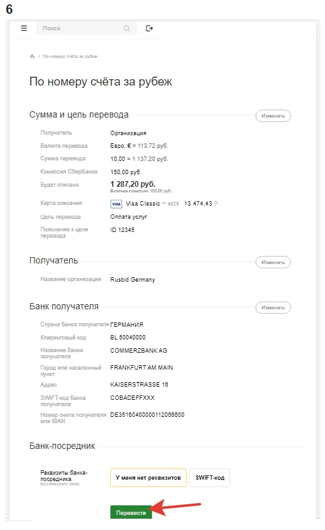Click the COMMERZBANK AG bank name value
Image resolution: width=325 pixels, height=530 pixels.
pos(138,350)
